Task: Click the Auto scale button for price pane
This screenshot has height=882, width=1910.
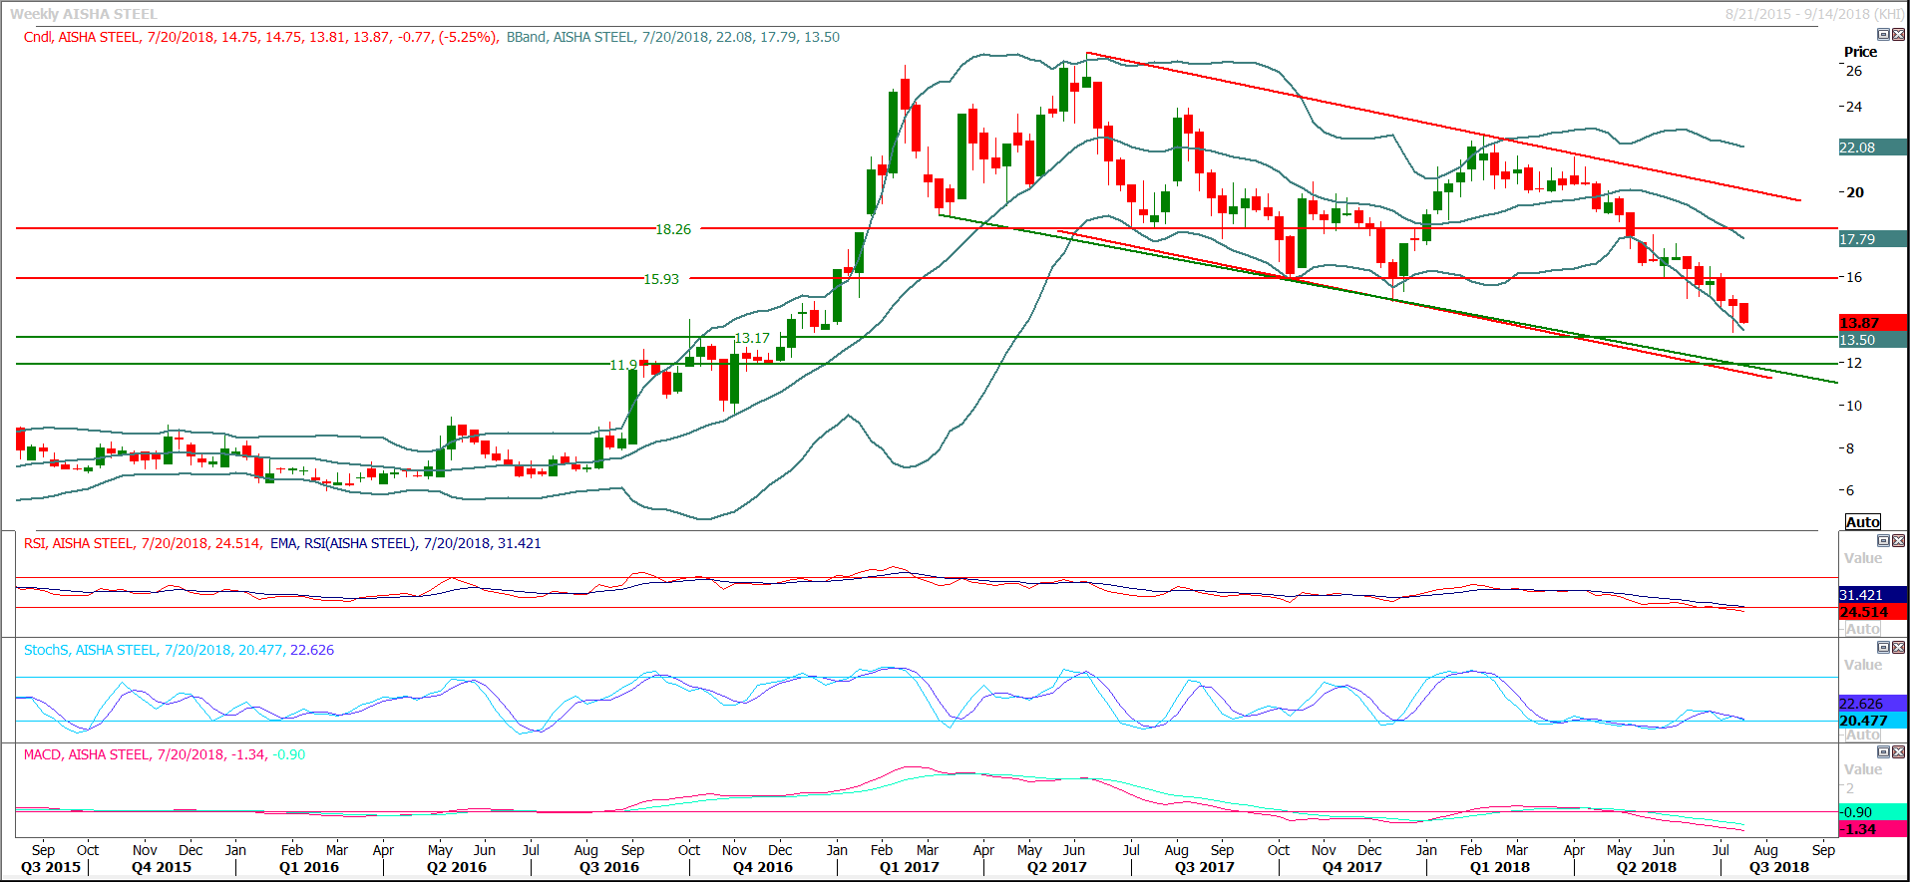Action: 1862,522
